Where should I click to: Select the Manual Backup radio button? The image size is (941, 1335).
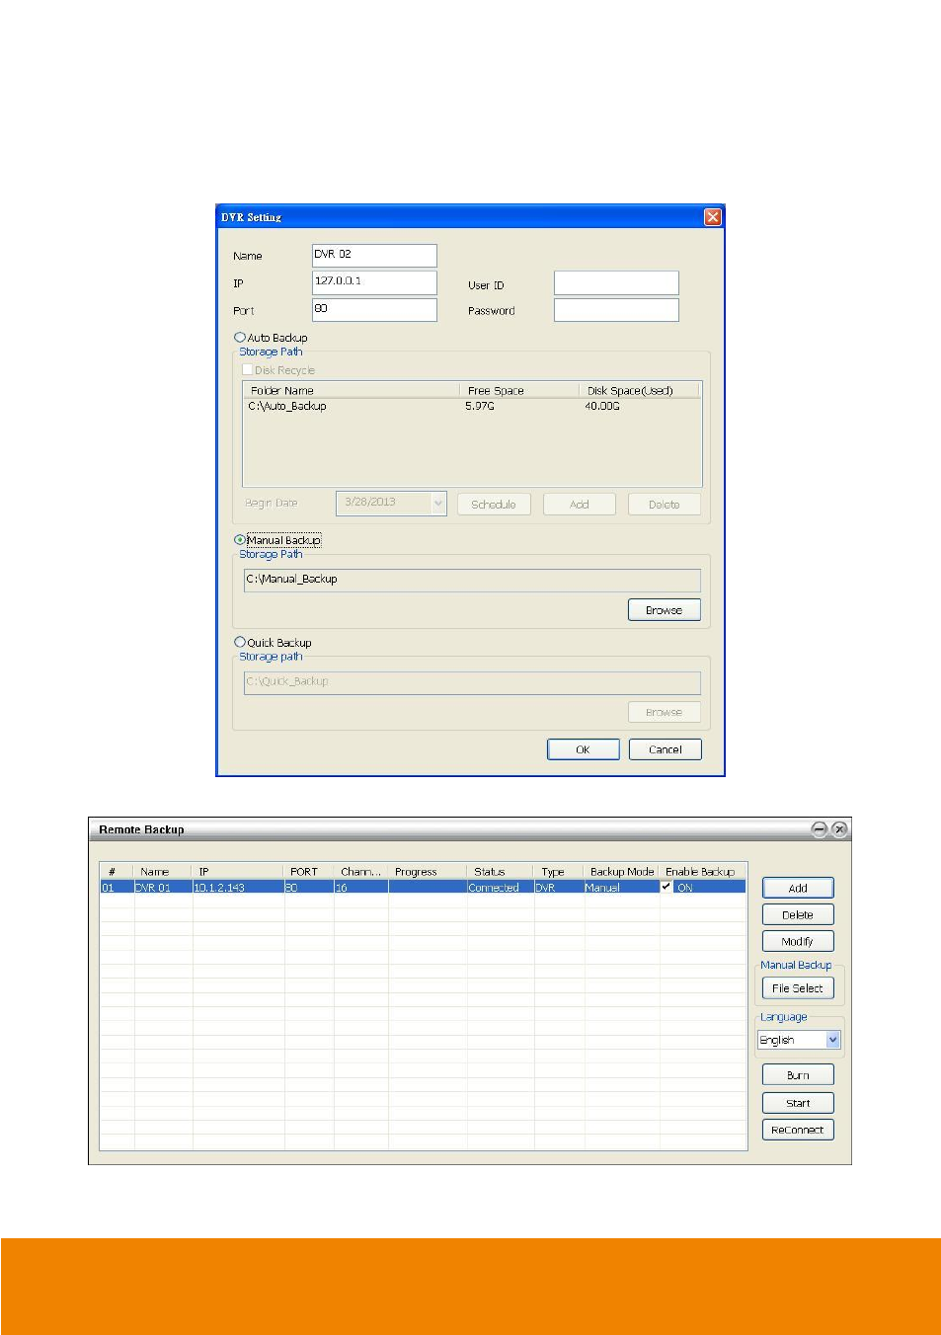240,540
